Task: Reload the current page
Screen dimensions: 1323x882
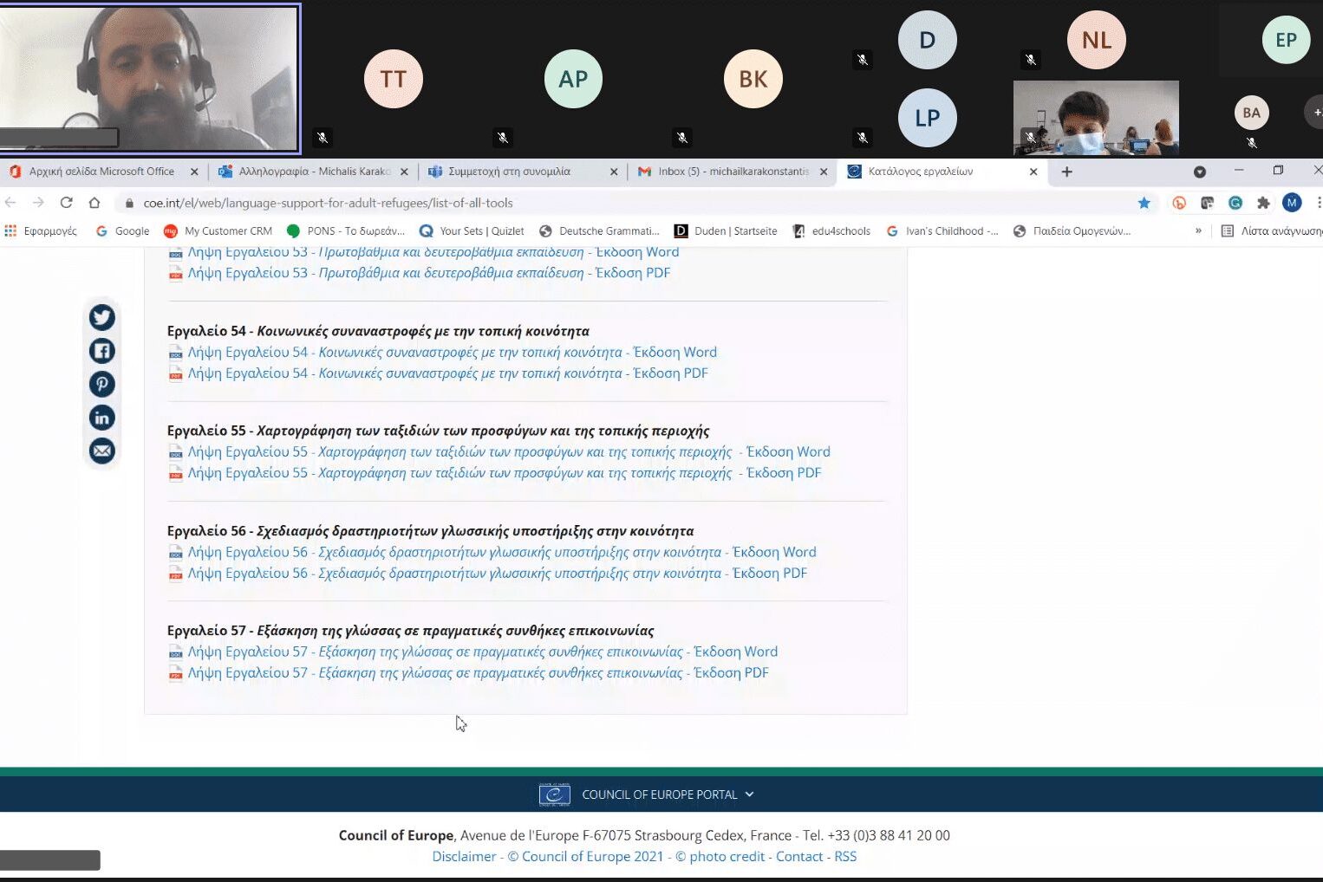Action: pyautogui.click(x=66, y=203)
